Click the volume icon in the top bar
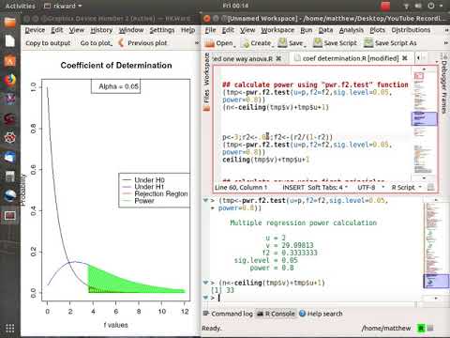 tap(418, 6)
